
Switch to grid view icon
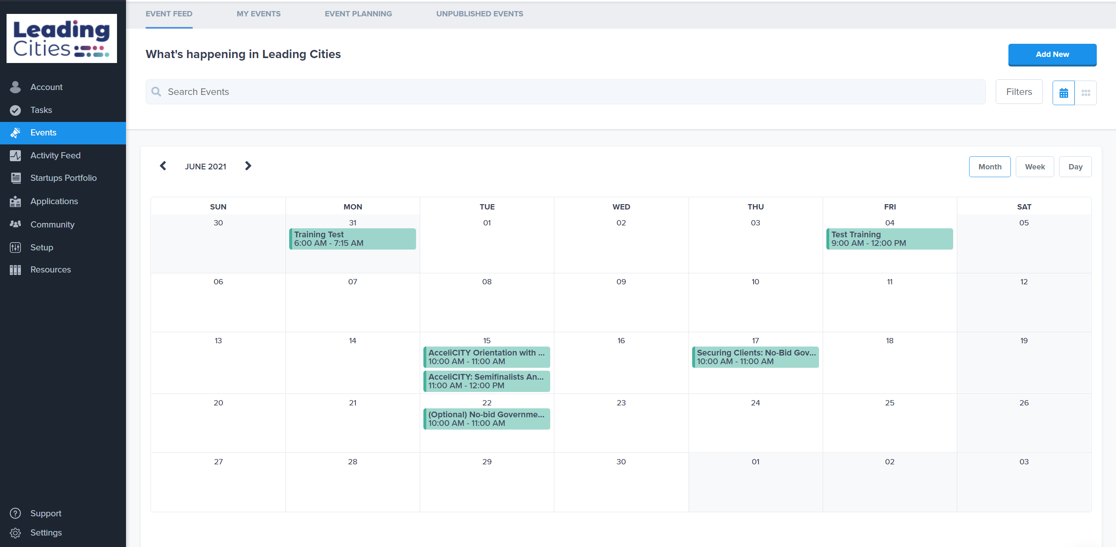1086,93
